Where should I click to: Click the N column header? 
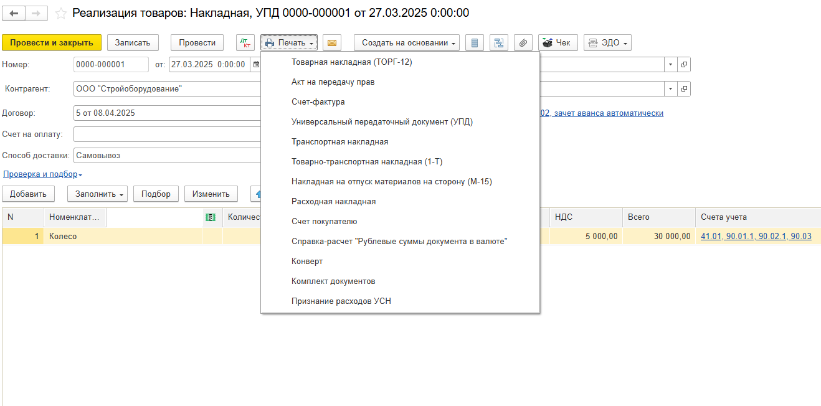coord(22,217)
